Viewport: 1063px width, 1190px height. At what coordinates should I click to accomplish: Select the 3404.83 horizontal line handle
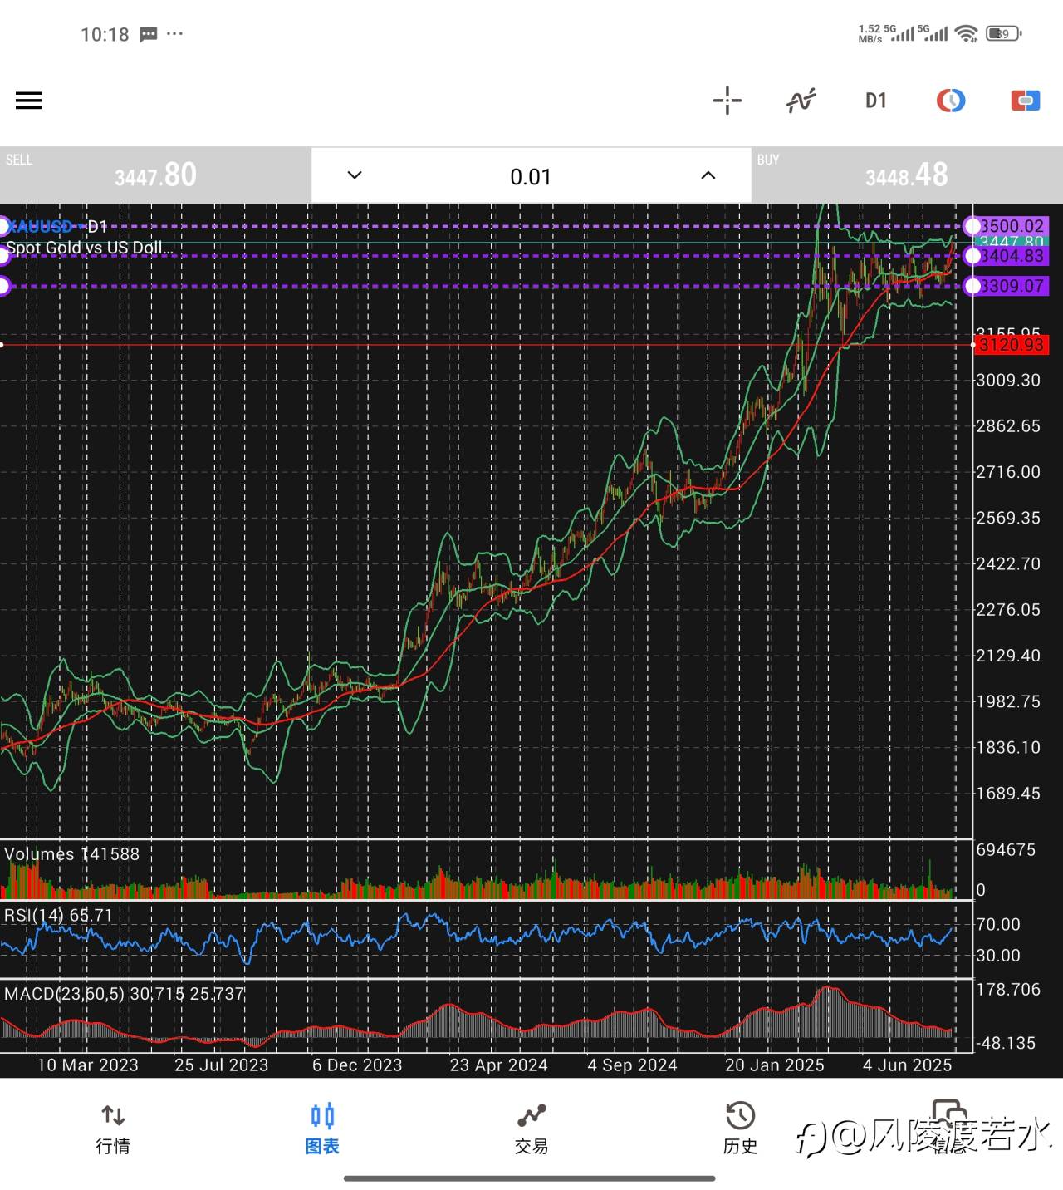[x=972, y=256]
